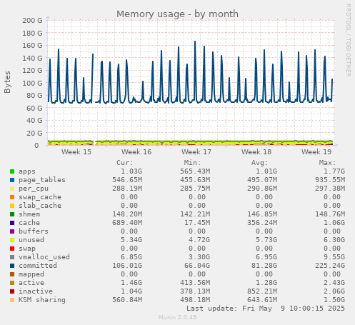Click the 'apps' legend label
The image size is (355, 325).
tap(27, 171)
